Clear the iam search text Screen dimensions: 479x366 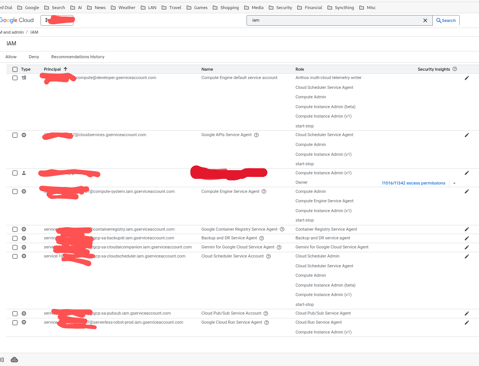pos(425,20)
